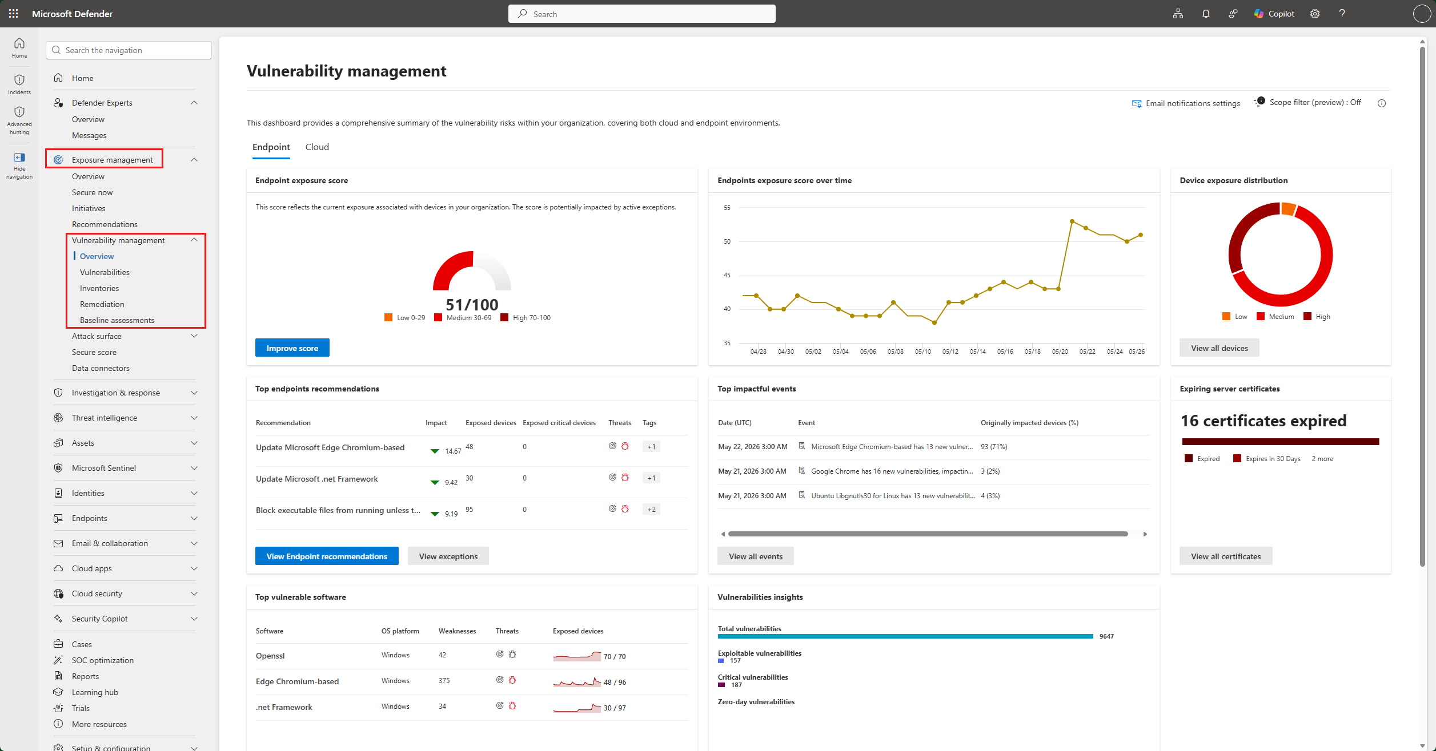
Task: Click the event icon beside Google Chrome event
Action: click(x=802, y=471)
